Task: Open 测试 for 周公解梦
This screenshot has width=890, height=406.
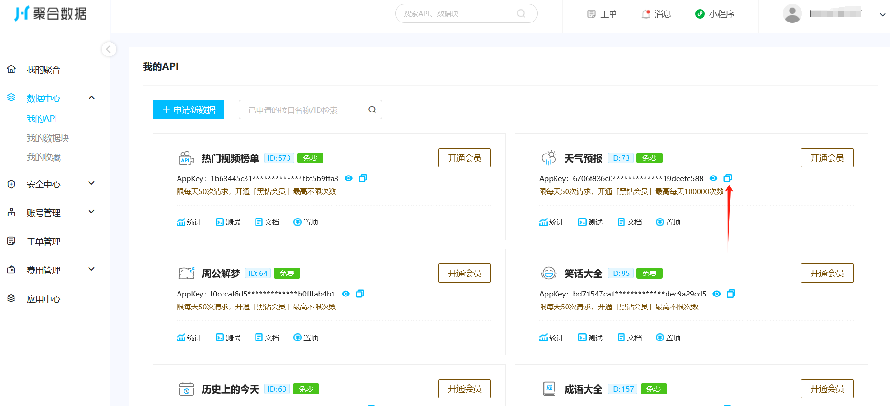Action: (228, 338)
